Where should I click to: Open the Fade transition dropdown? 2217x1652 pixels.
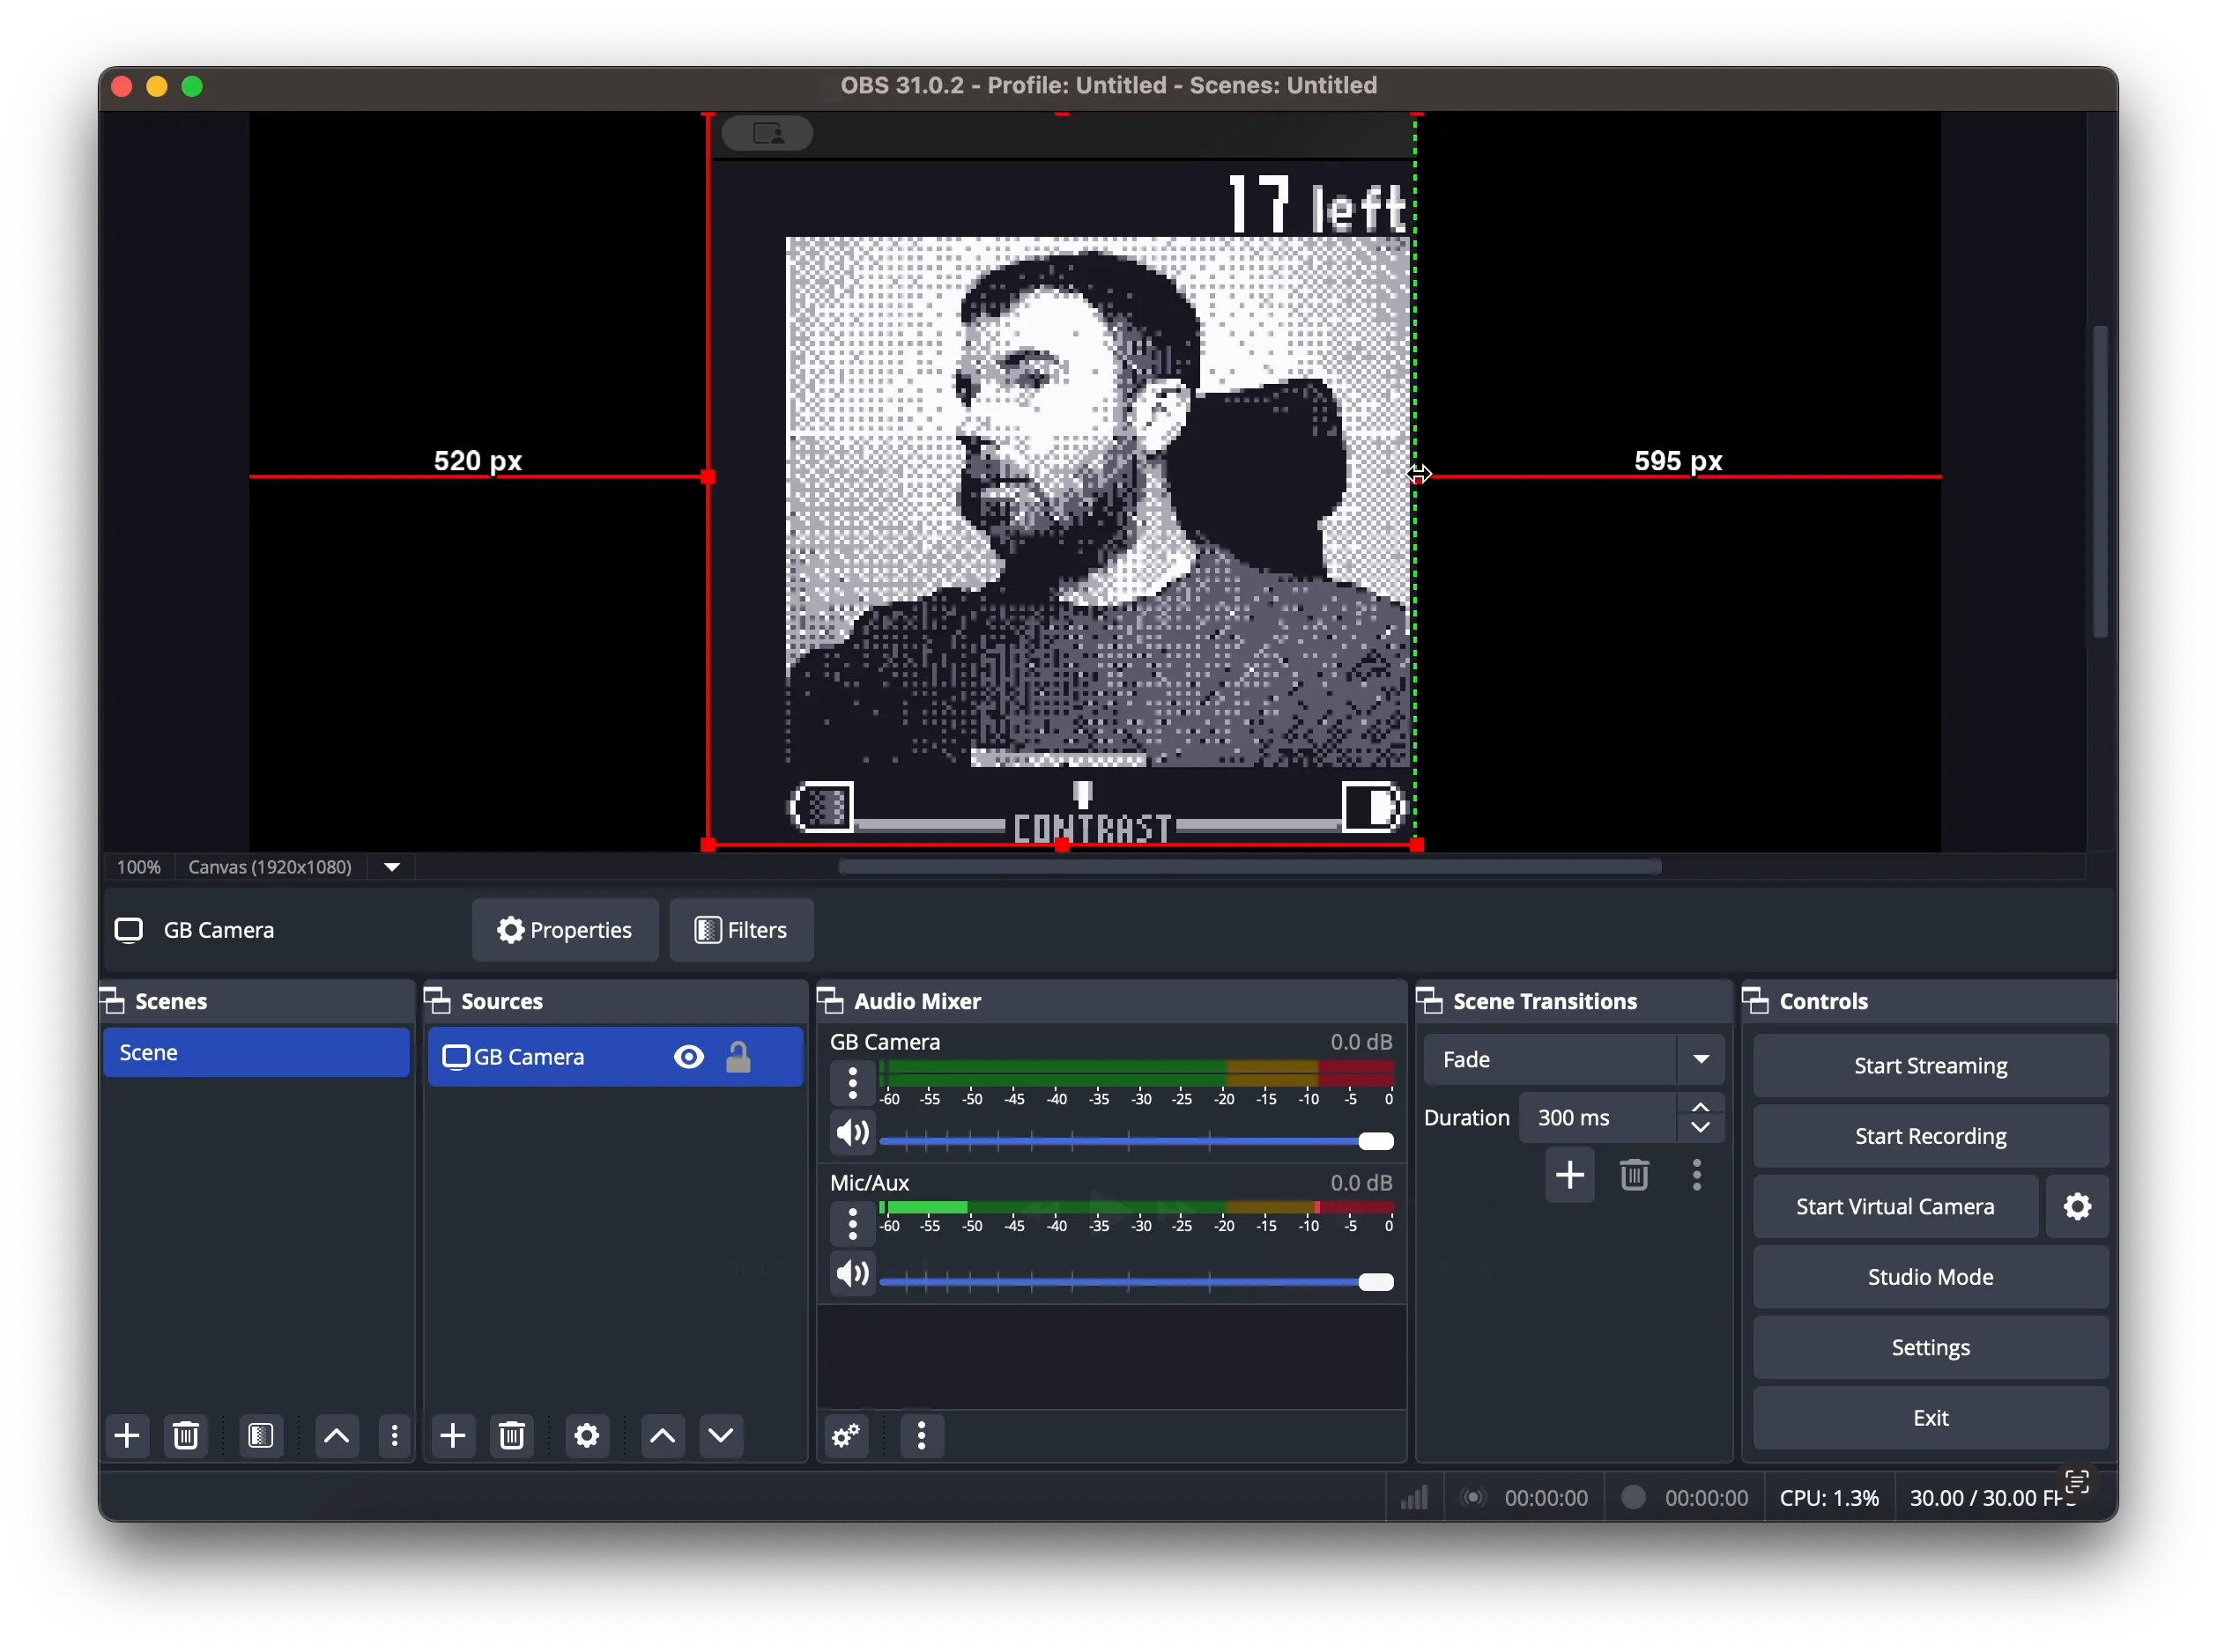tap(1702, 1059)
